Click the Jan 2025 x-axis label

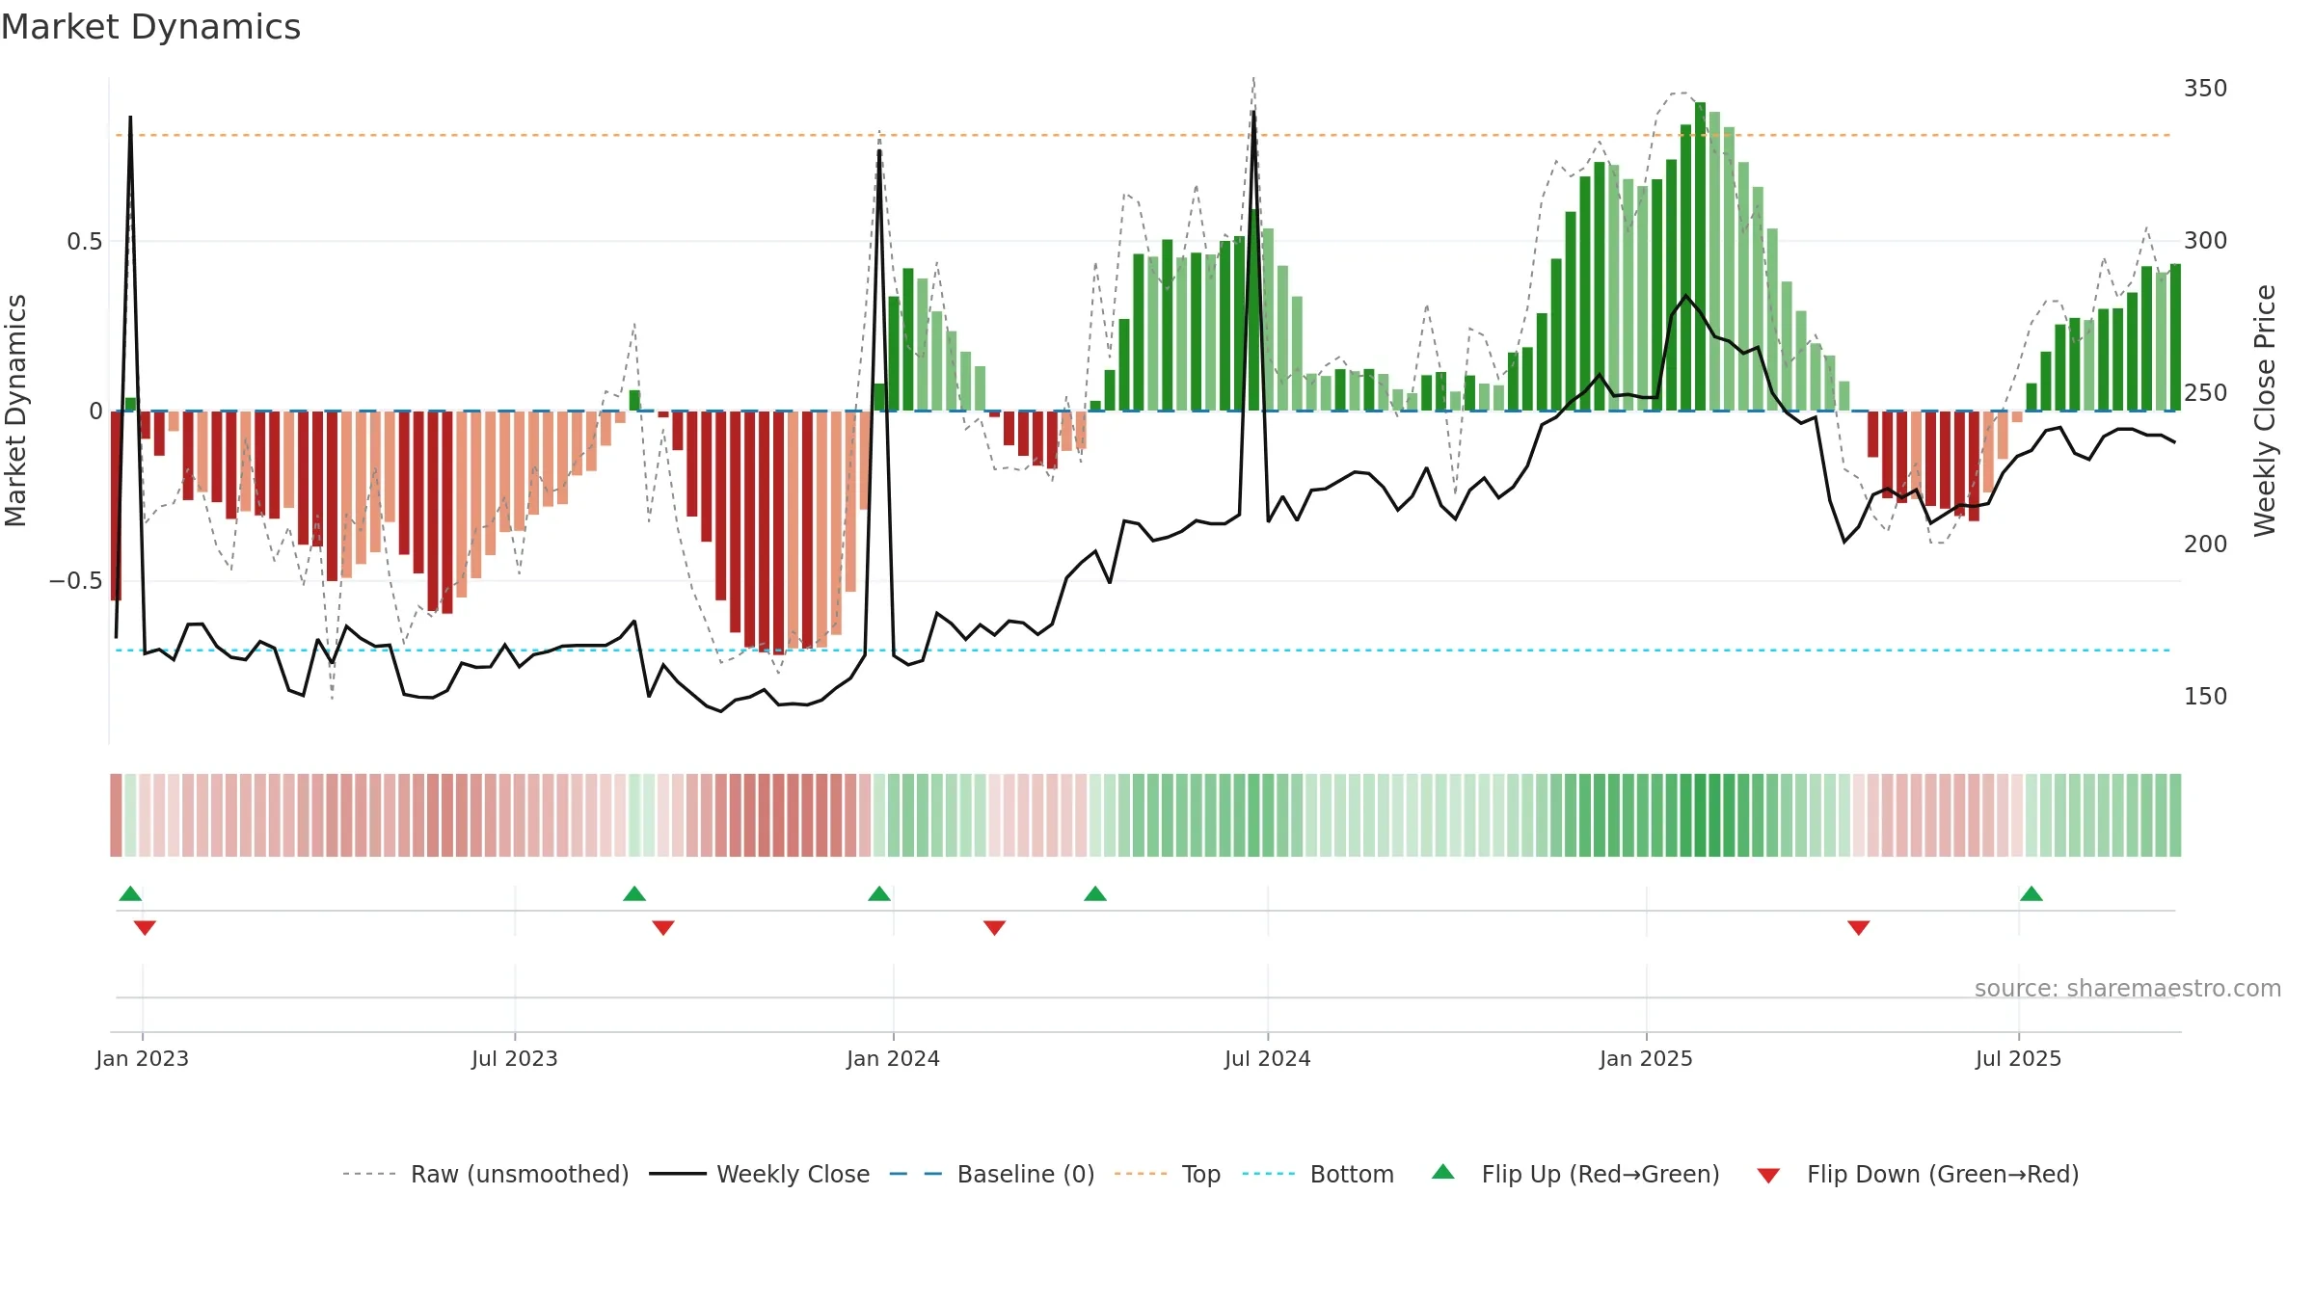(x=1647, y=1058)
